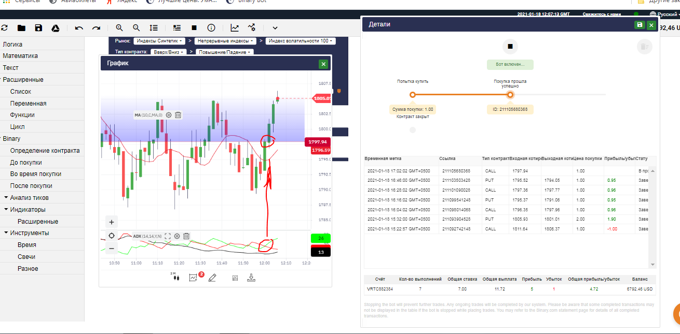Select the Математика category
The image size is (680, 334).
point(42,56)
